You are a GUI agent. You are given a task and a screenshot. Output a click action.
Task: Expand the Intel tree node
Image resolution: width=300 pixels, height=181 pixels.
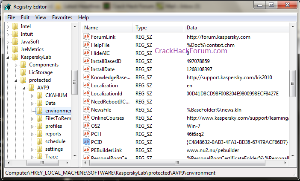[x=8, y=27]
